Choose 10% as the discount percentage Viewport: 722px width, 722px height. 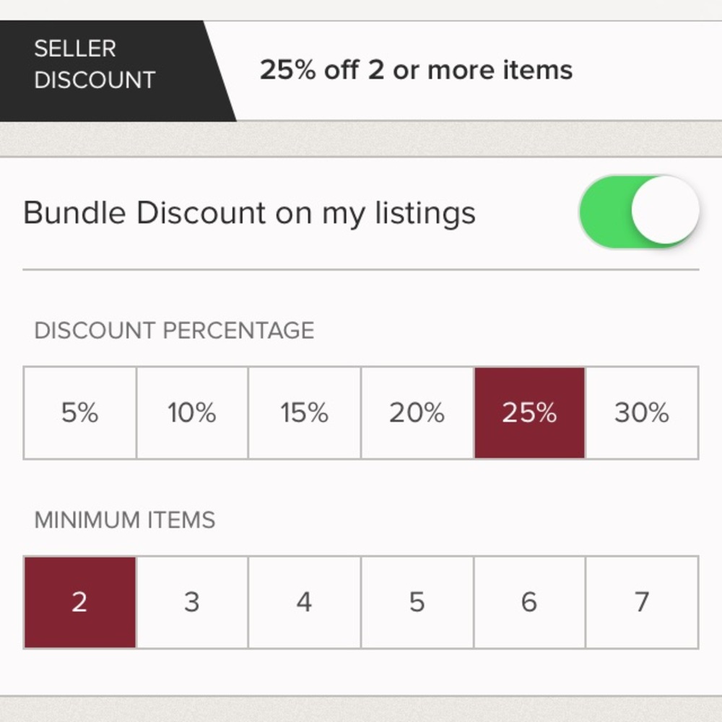click(x=192, y=413)
